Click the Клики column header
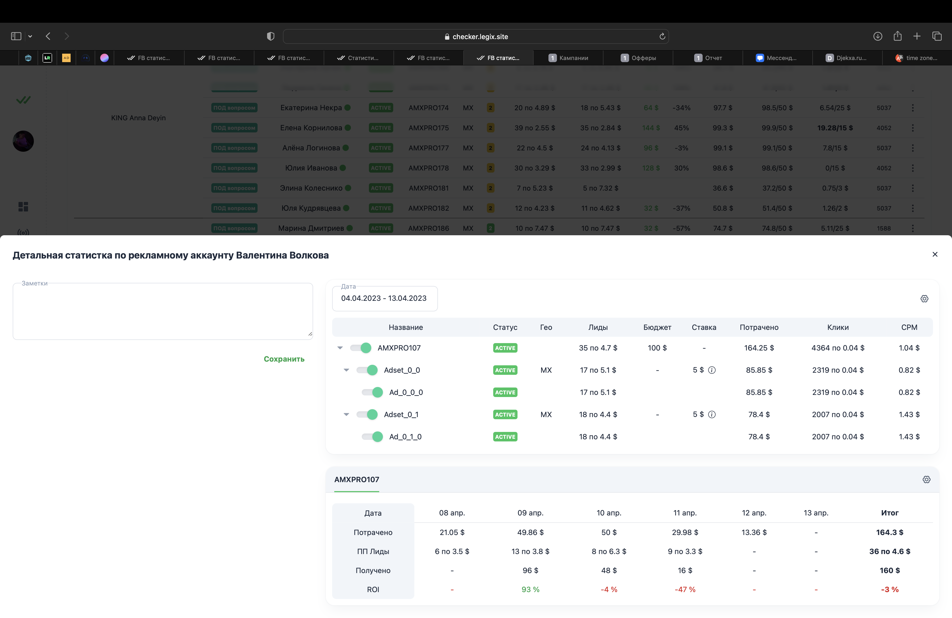This screenshot has height=618, width=952. click(x=838, y=328)
